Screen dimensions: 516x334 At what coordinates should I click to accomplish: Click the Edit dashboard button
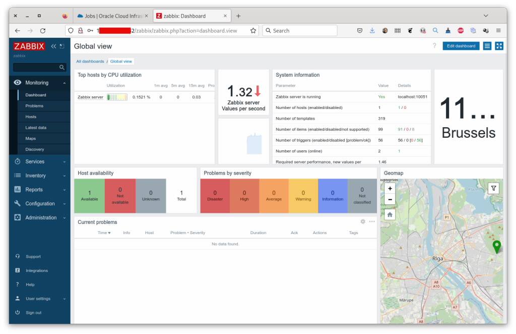pyautogui.click(x=461, y=46)
